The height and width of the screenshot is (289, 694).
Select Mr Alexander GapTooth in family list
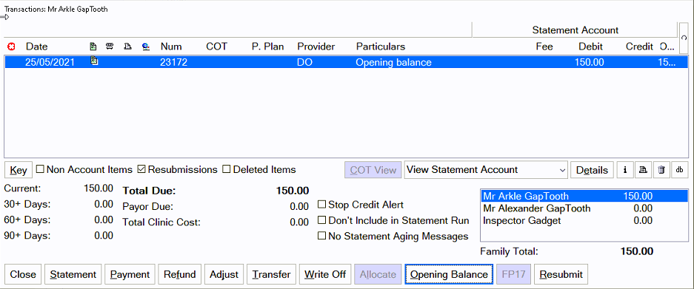coord(568,208)
